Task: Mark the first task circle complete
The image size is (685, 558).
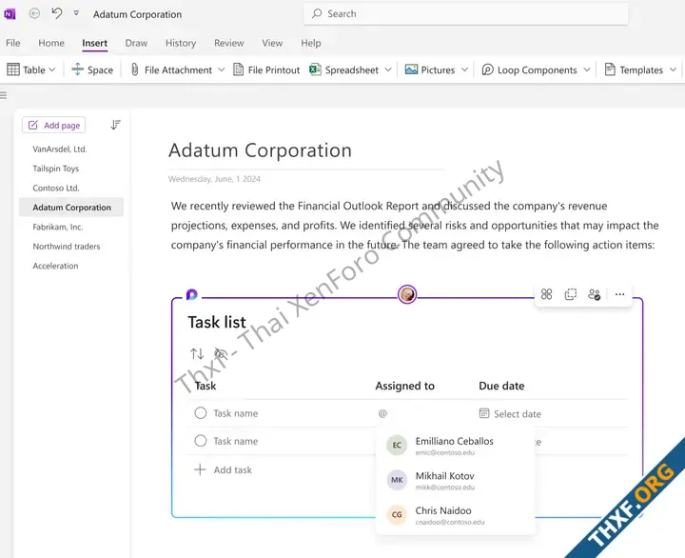Action: click(x=201, y=413)
